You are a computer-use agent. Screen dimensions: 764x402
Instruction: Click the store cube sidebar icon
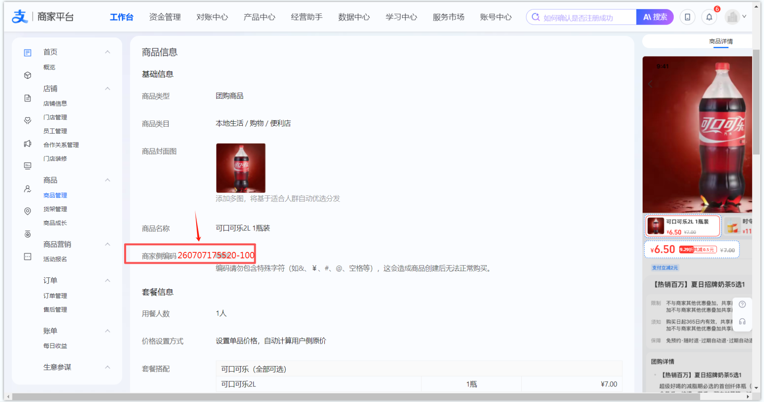pyautogui.click(x=27, y=75)
